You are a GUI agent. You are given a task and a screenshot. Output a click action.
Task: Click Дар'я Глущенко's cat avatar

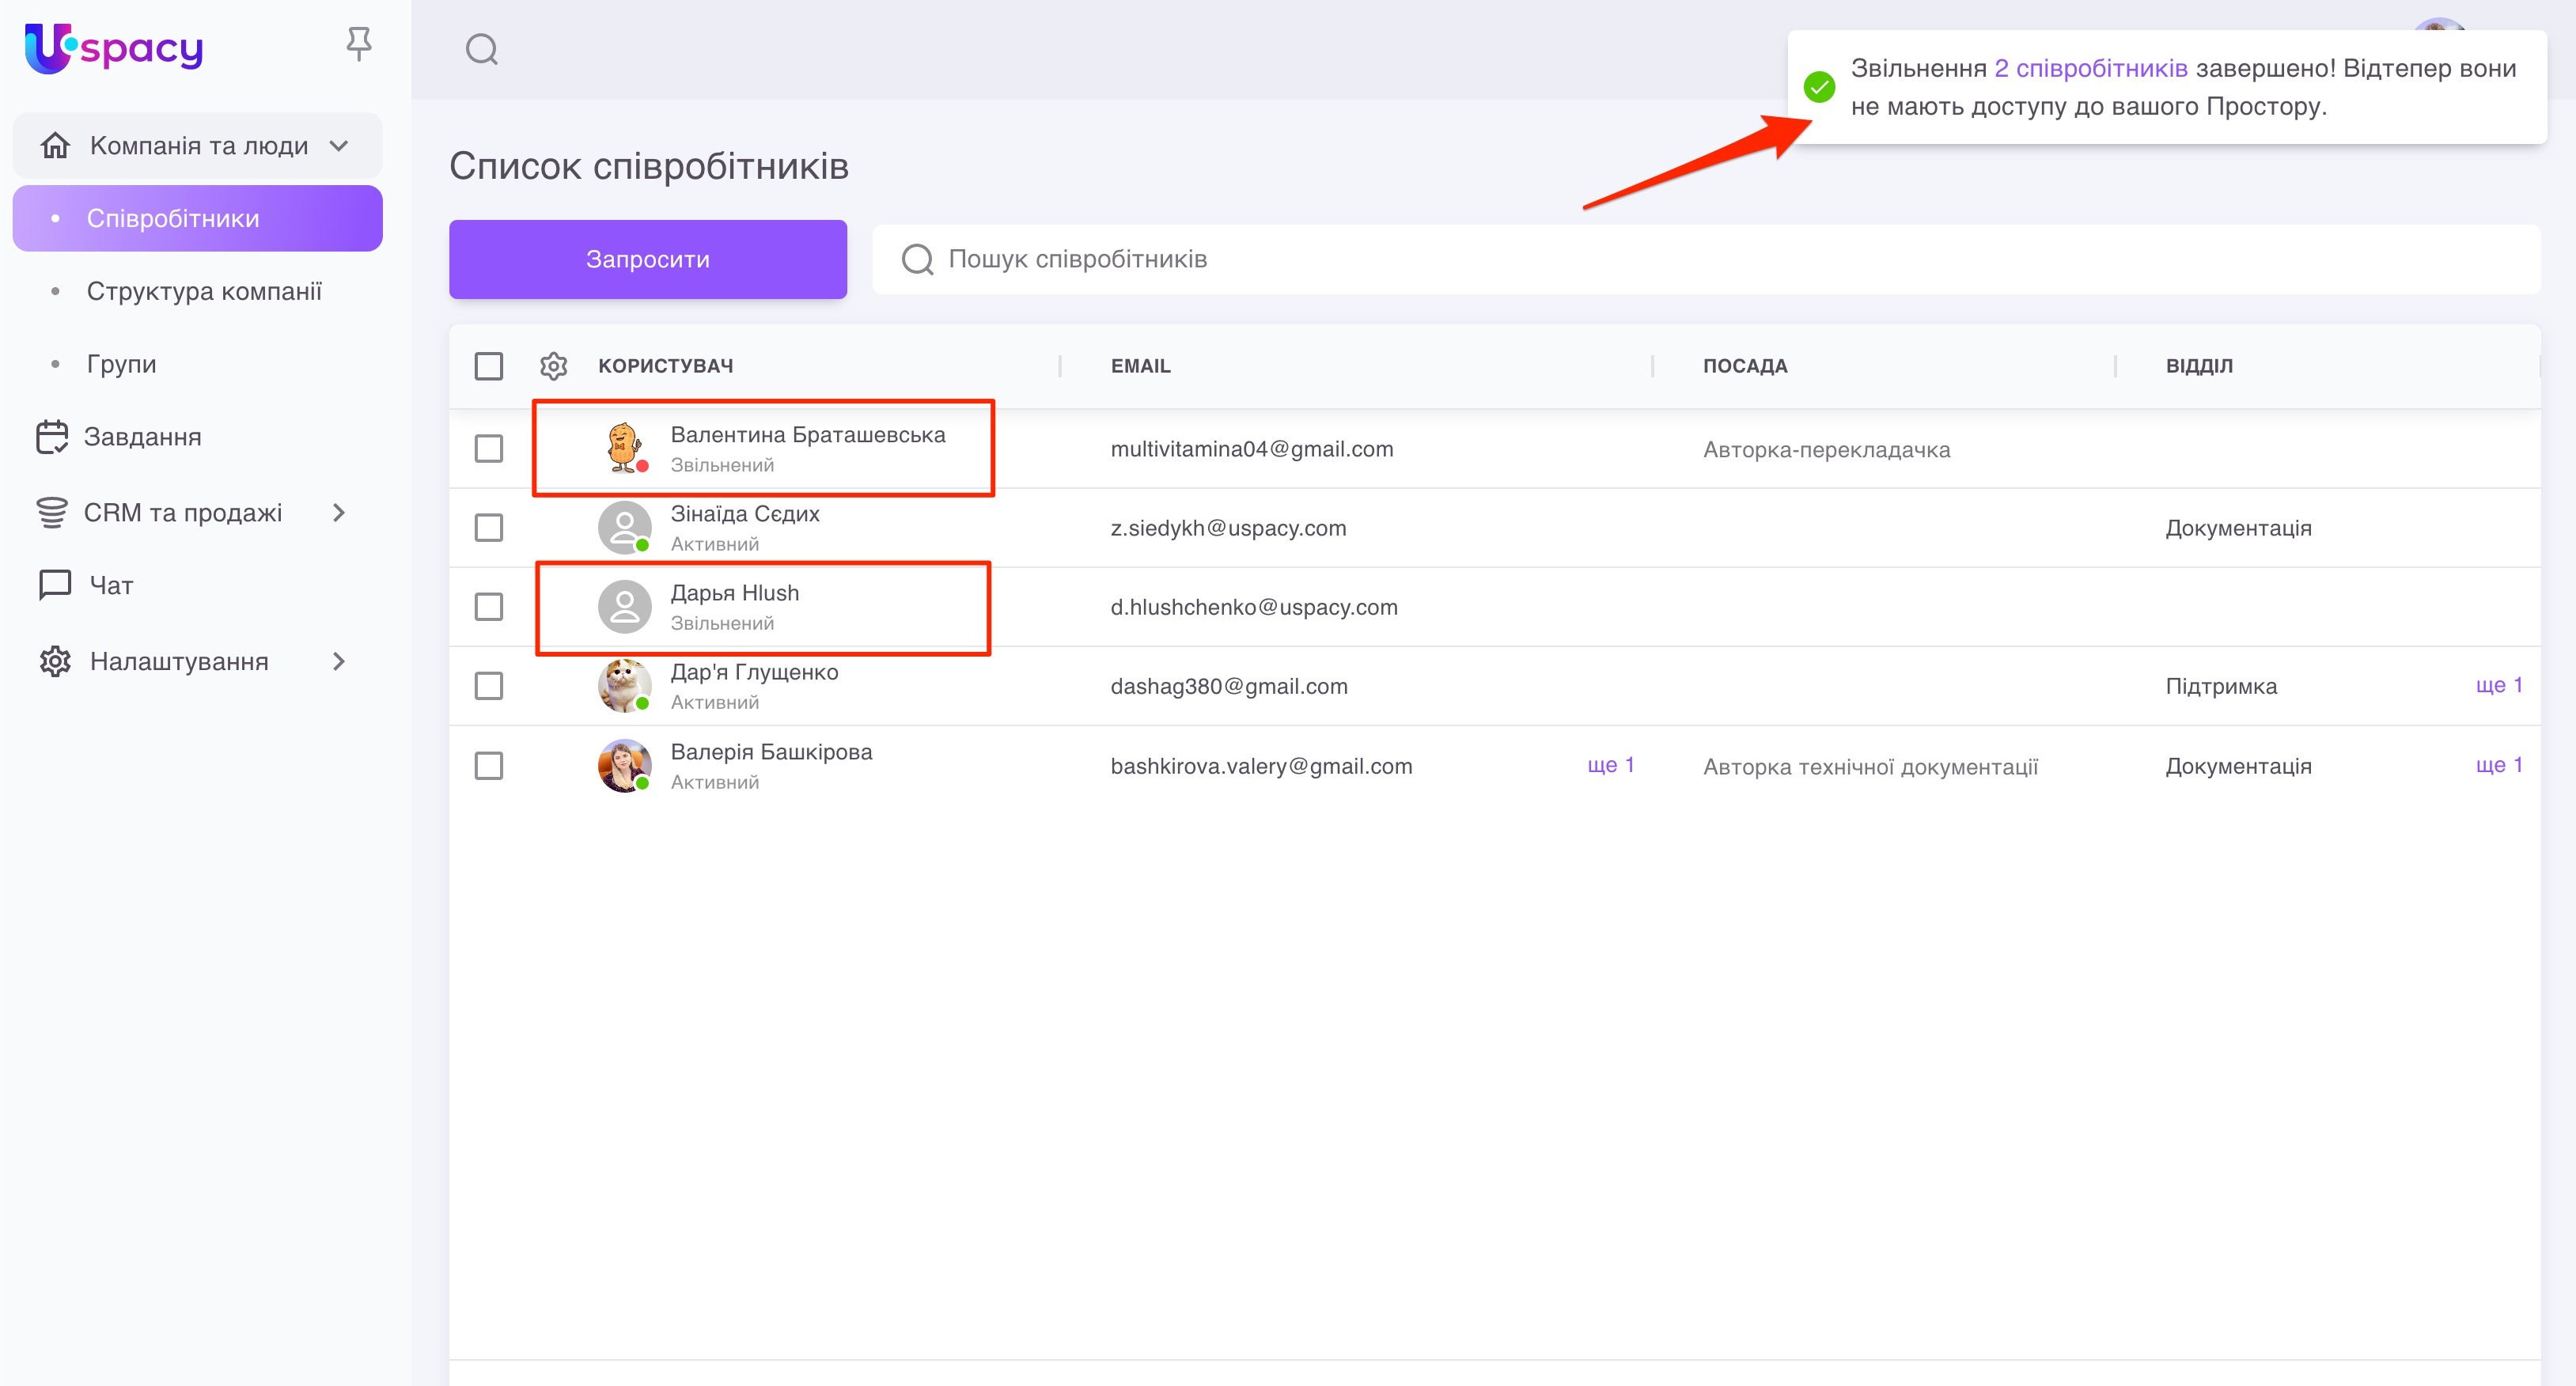624,686
